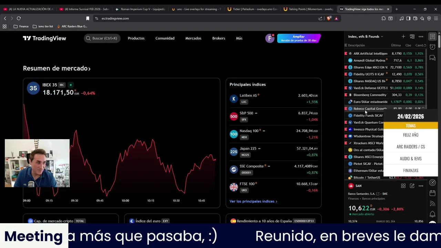Viewport: 441px width, 248px height.
Task: Open the browser hamburger menu
Action: coord(436,18)
